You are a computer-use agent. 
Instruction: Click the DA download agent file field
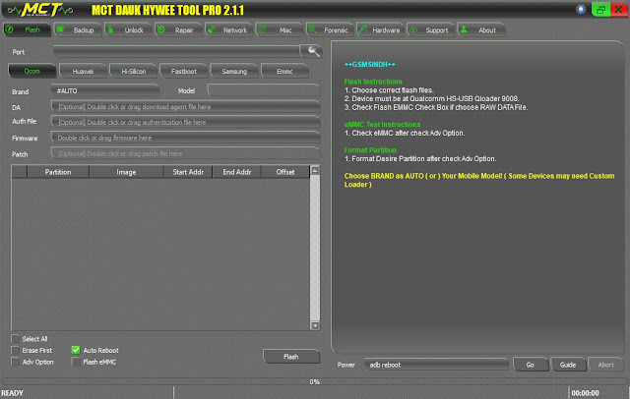click(186, 107)
